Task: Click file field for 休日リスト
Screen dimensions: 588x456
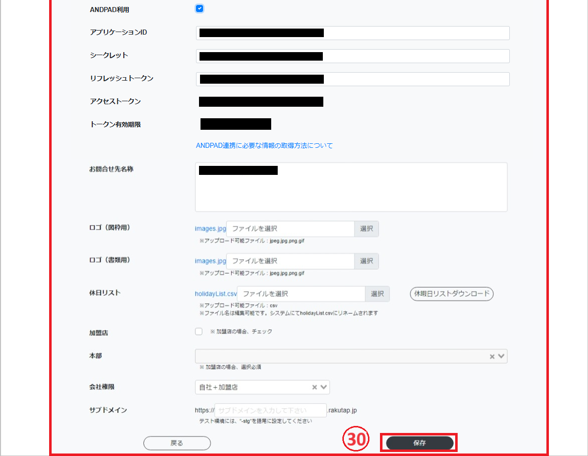Action: [x=301, y=294]
